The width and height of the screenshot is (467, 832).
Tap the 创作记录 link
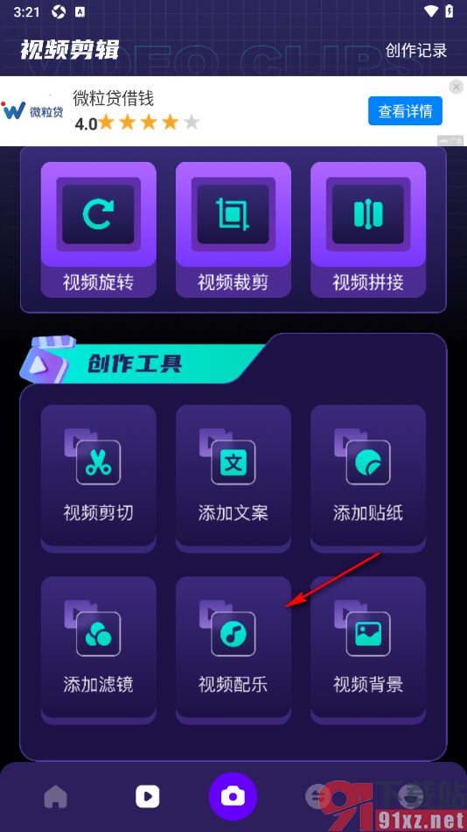pyautogui.click(x=416, y=51)
